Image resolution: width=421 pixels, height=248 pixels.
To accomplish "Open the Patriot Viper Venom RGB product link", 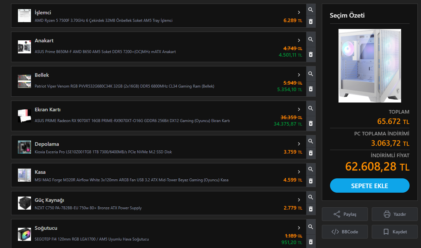I will tap(125, 86).
